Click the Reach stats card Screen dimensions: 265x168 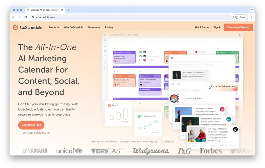[118, 113]
